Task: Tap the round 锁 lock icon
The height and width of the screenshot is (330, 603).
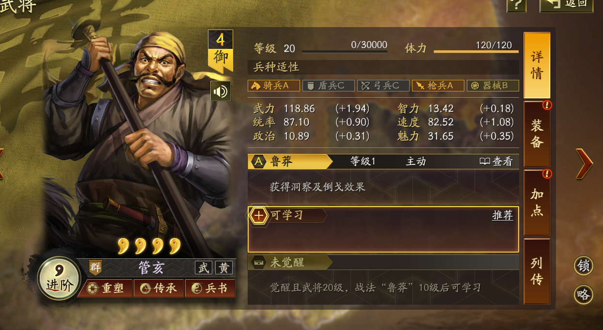Action: 584,266
